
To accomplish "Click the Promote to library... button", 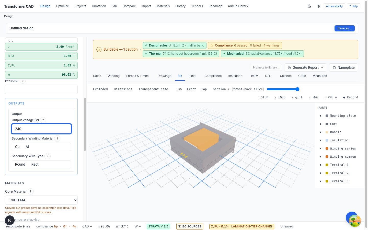I will (266, 67).
